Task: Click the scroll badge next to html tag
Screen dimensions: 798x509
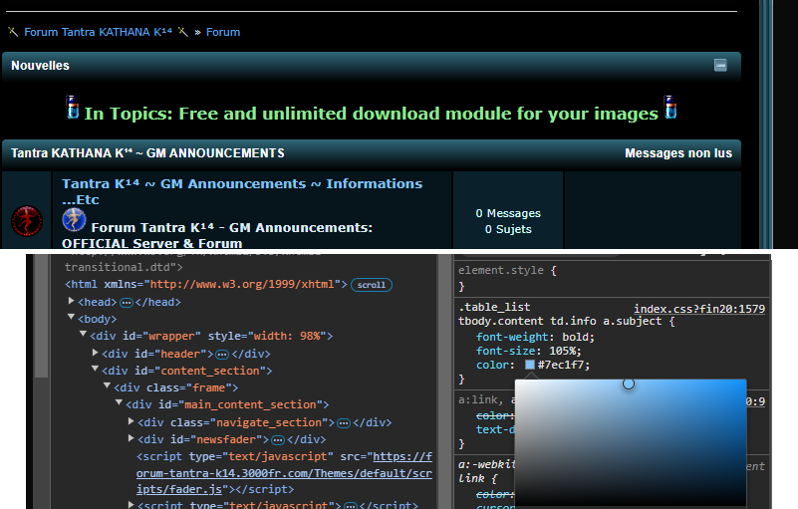Action: pos(372,285)
